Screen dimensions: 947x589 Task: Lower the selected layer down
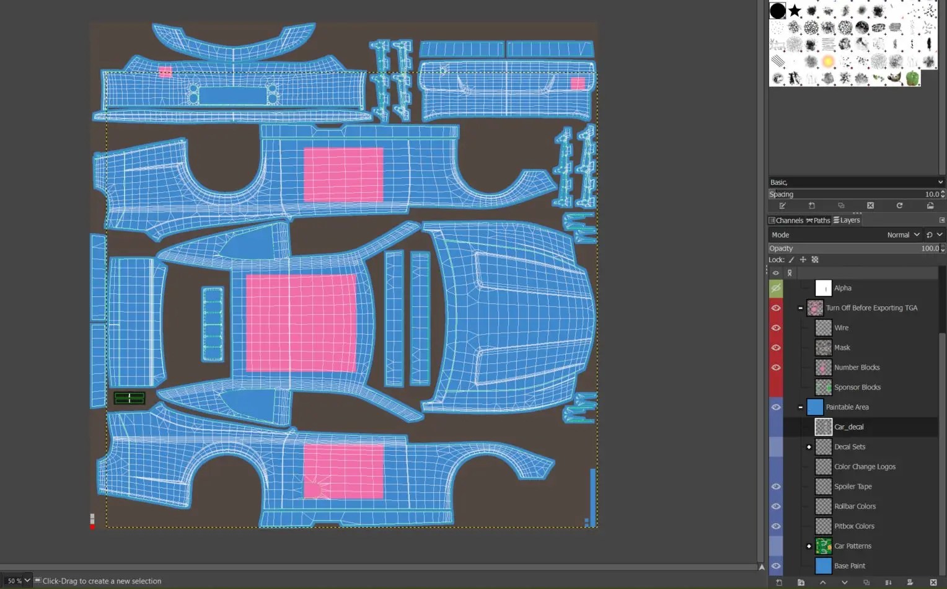point(845,583)
